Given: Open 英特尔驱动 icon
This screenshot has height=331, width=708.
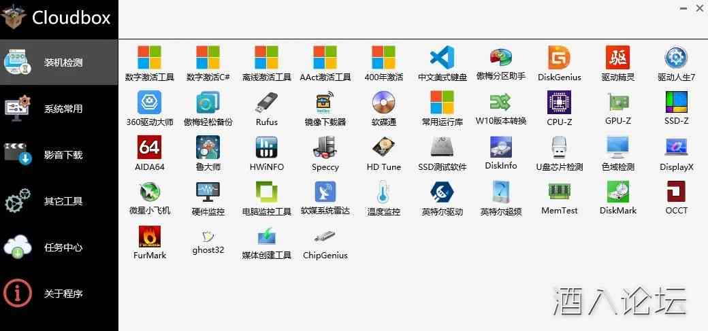Looking at the screenshot, I should click(442, 192).
